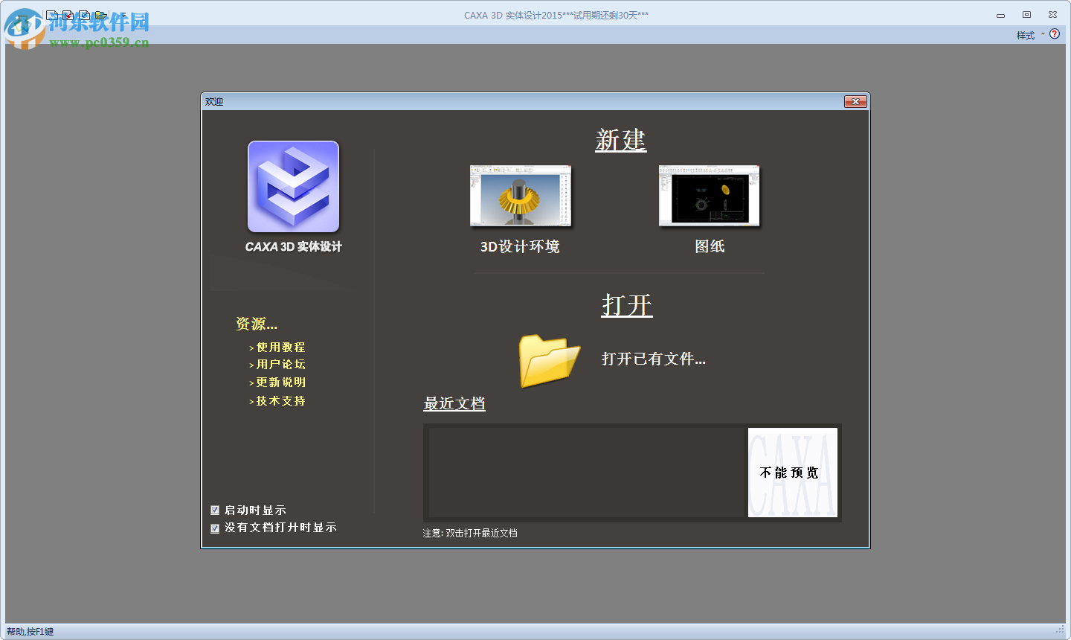
Task: Click the 新建 heading
Action: [x=621, y=140]
